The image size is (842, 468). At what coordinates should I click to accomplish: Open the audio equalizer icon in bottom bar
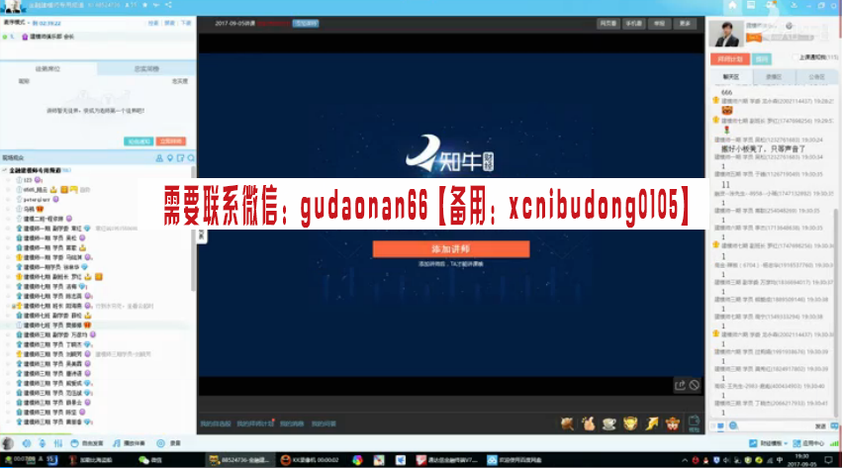(x=58, y=443)
